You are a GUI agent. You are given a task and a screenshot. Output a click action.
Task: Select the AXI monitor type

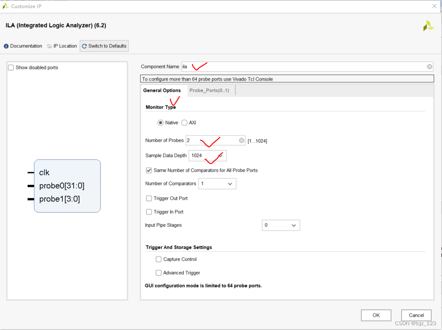pos(184,122)
